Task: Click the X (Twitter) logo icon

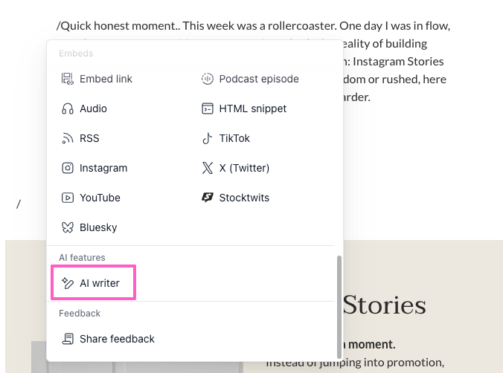Action: [208, 168]
